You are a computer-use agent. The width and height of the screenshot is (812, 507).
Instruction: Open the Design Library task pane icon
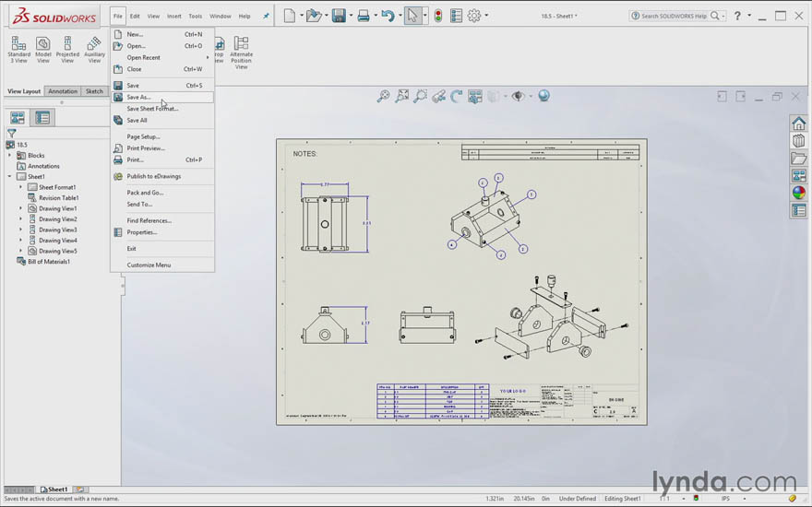click(x=798, y=141)
